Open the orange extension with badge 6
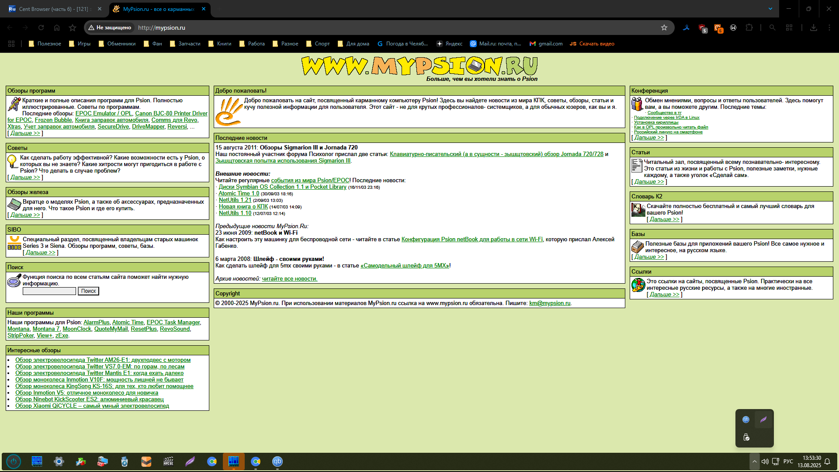This screenshot has width=839, height=472. 718,28
